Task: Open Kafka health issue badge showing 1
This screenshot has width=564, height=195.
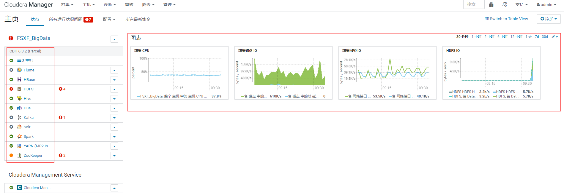Action: (62, 117)
